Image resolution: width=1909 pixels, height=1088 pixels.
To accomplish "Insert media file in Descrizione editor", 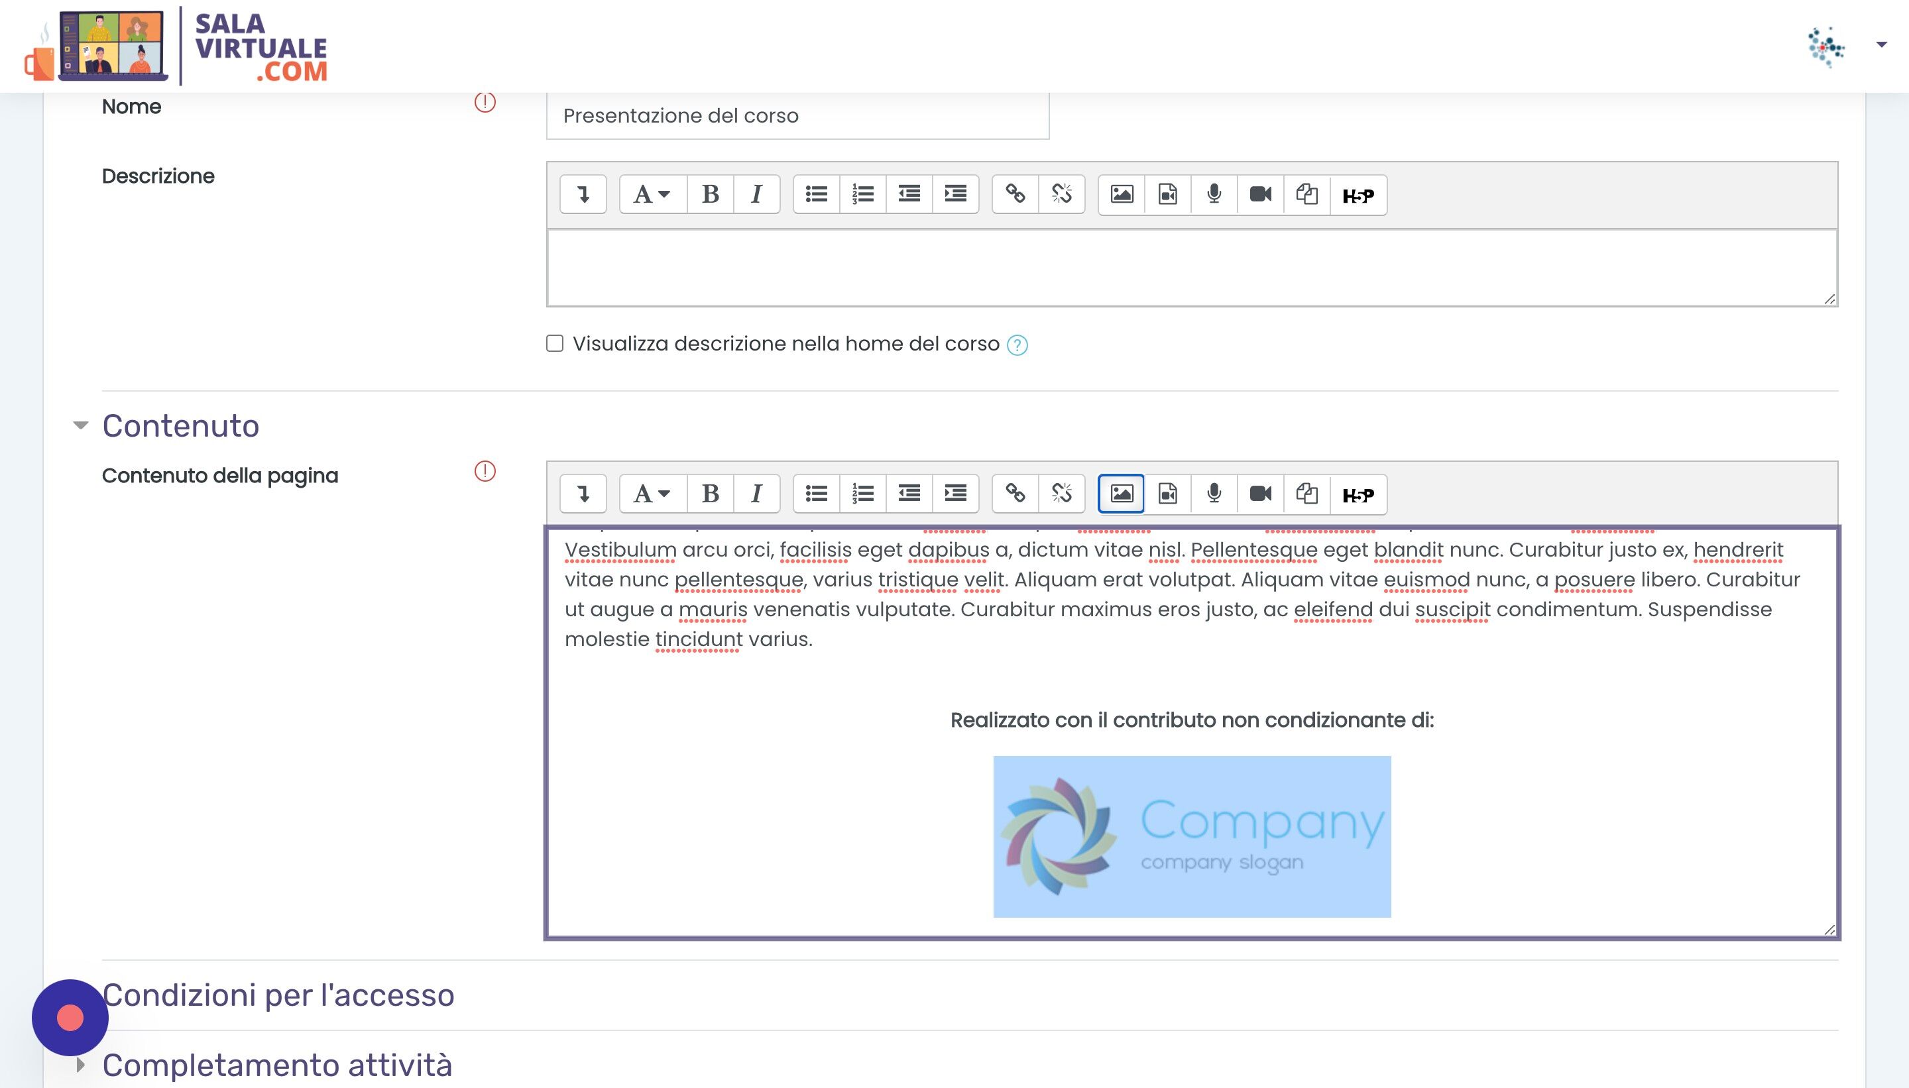I will (x=1167, y=194).
